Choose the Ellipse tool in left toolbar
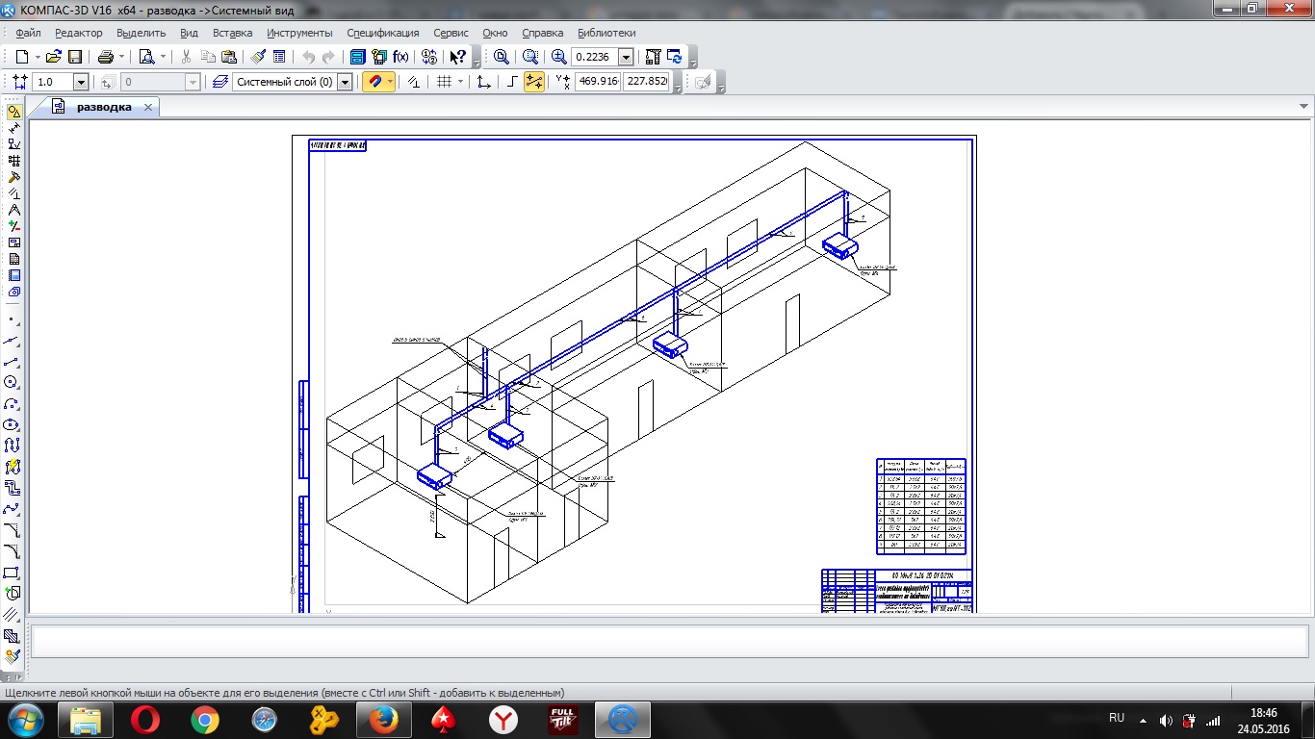The image size is (1315, 739). pyautogui.click(x=13, y=424)
